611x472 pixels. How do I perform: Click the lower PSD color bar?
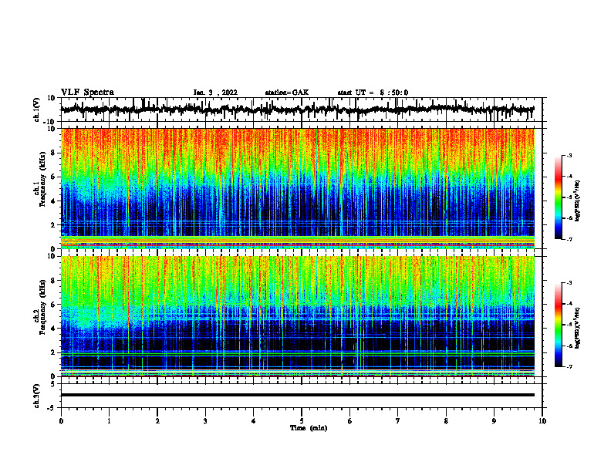(x=559, y=325)
